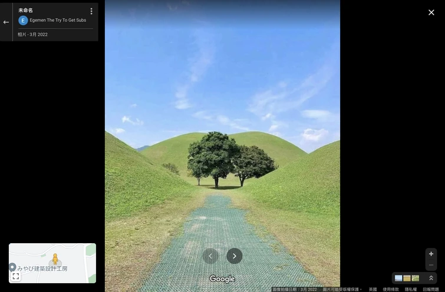The width and height of the screenshot is (445, 292).
Task: Click the 英國 region label
Action: pyautogui.click(x=373, y=290)
